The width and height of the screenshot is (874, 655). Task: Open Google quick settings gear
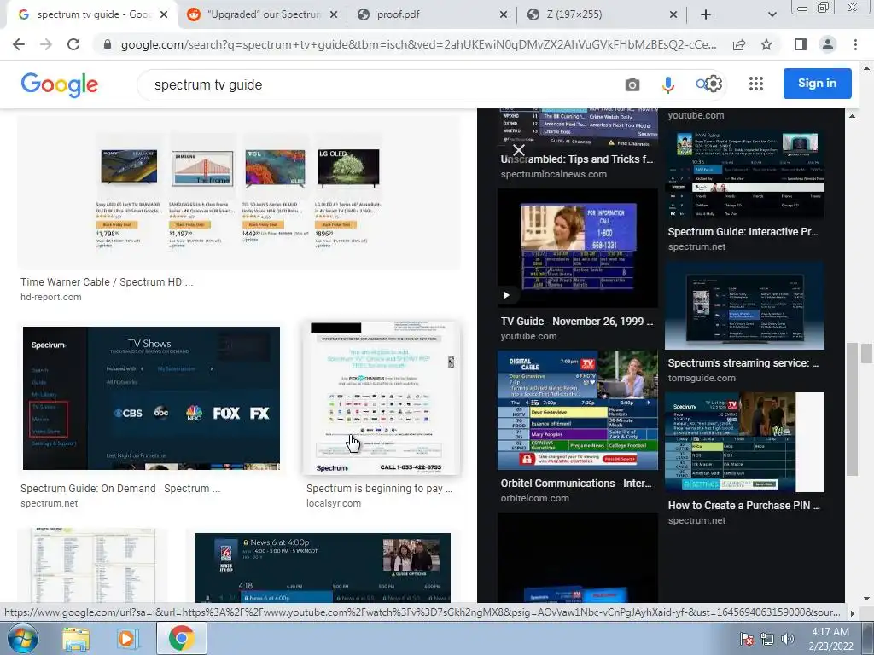714,84
